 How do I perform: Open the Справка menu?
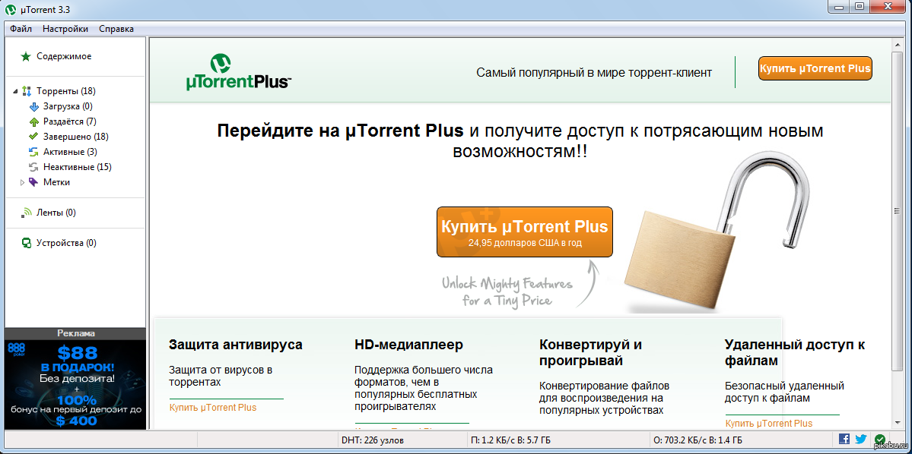116,28
